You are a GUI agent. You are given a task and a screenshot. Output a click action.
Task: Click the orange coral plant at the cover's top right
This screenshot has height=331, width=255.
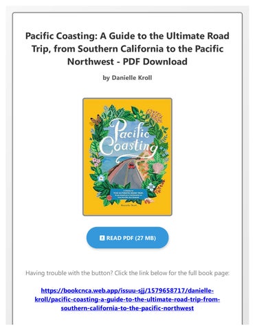coord(155,114)
